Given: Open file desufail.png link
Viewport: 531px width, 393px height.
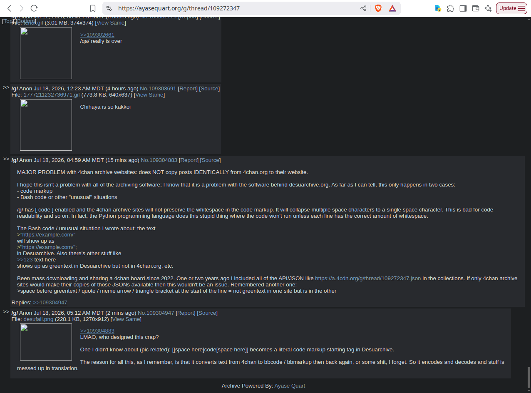Looking at the screenshot, I should 38,319.
